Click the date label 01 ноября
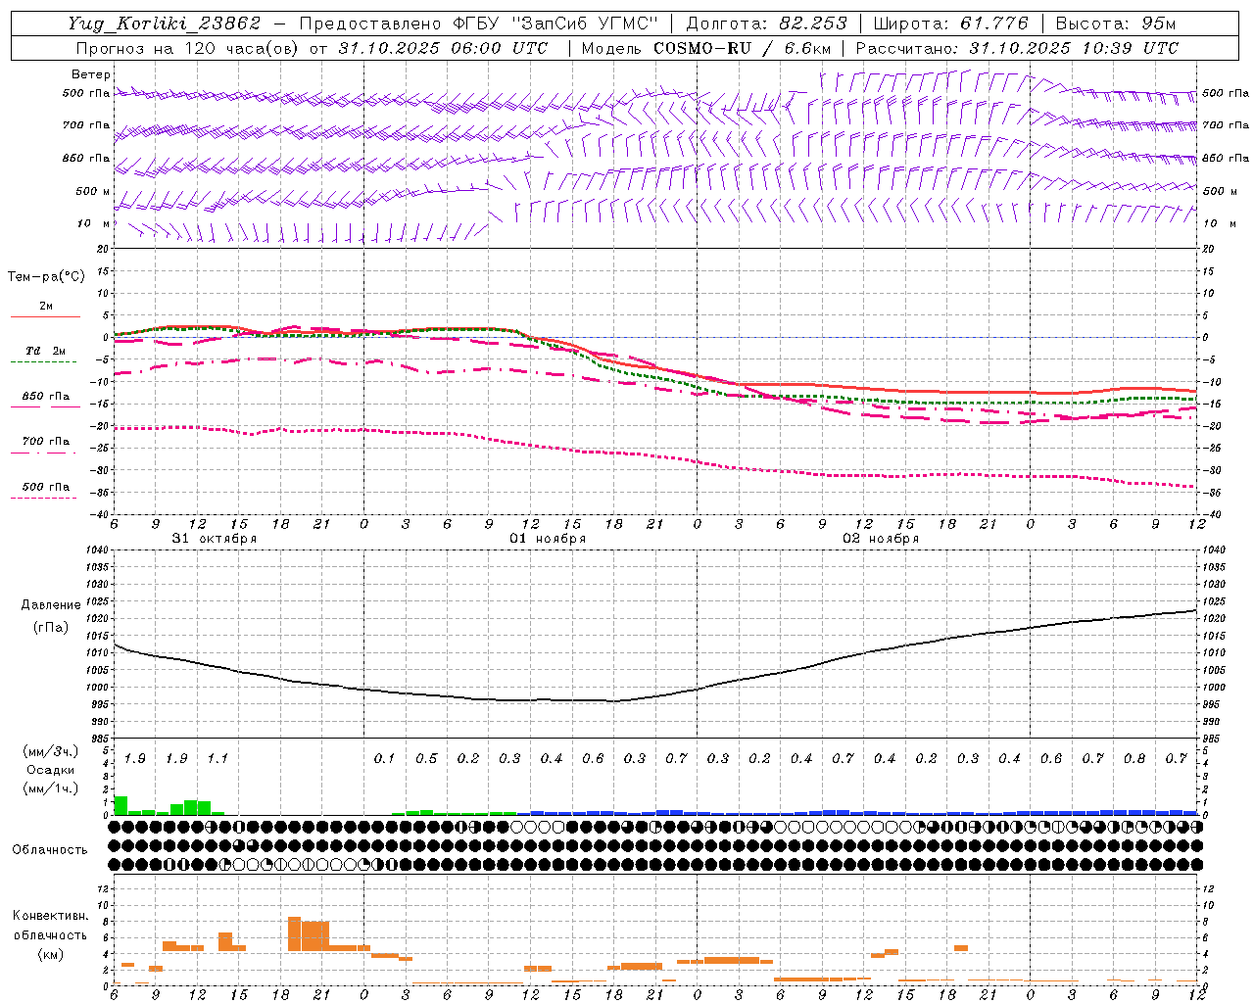This screenshot has height=1003, width=1254. (548, 539)
